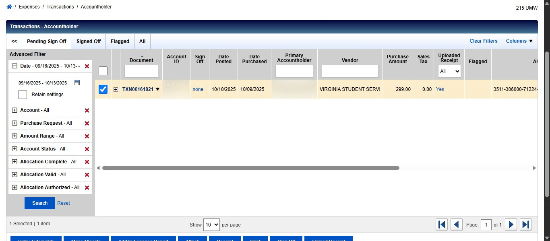Open the Columns dropdown

pos(519,41)
